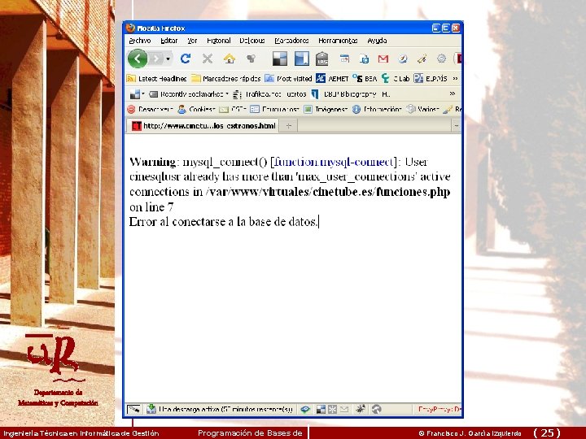The image size is (586, 439).
Task: Open the CSS web developer menu
Action: [233, 110]
